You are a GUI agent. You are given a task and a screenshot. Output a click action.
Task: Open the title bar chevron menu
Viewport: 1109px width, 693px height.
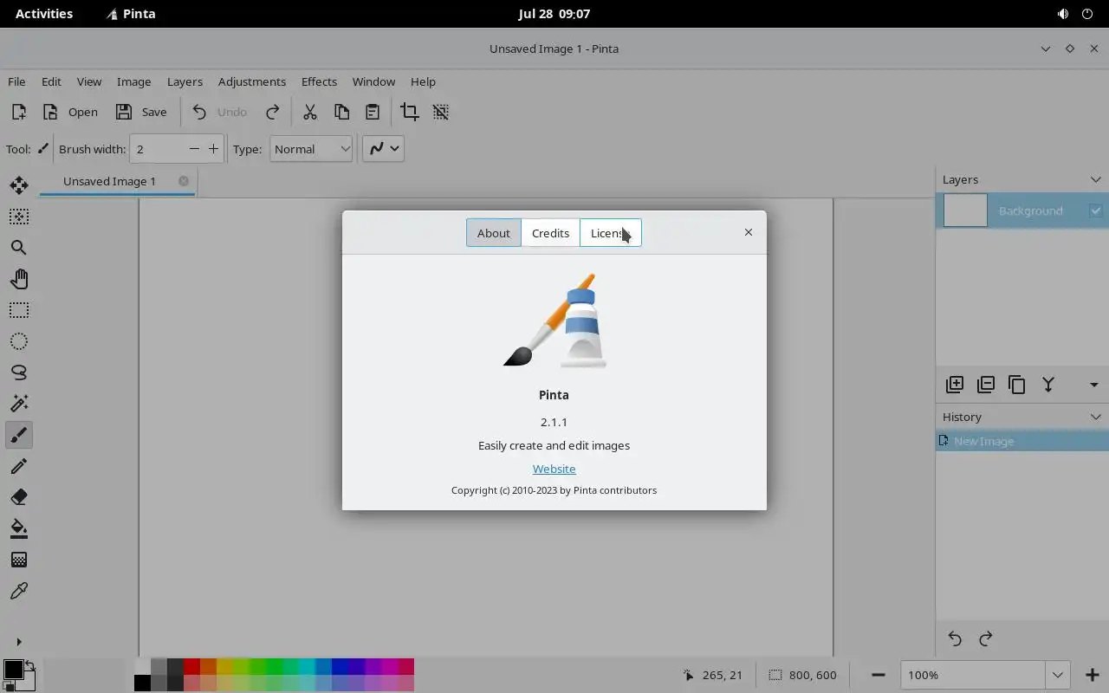pyautogui.click(x=1046, y=49)
